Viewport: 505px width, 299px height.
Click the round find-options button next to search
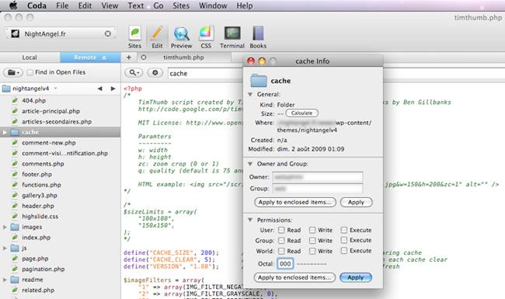[x=155, y=73]
